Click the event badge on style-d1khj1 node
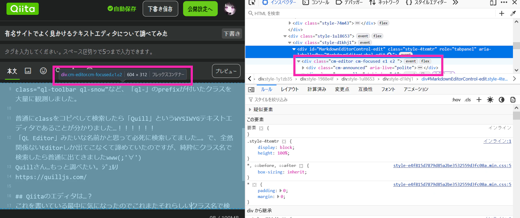The width and height of the screenshot is (520, 218). (x=365, y=43)
